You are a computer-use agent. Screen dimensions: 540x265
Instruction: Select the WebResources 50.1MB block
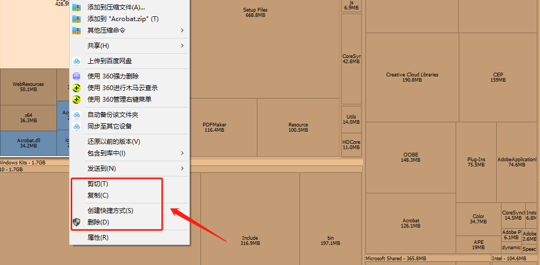(x=28, y=87)
